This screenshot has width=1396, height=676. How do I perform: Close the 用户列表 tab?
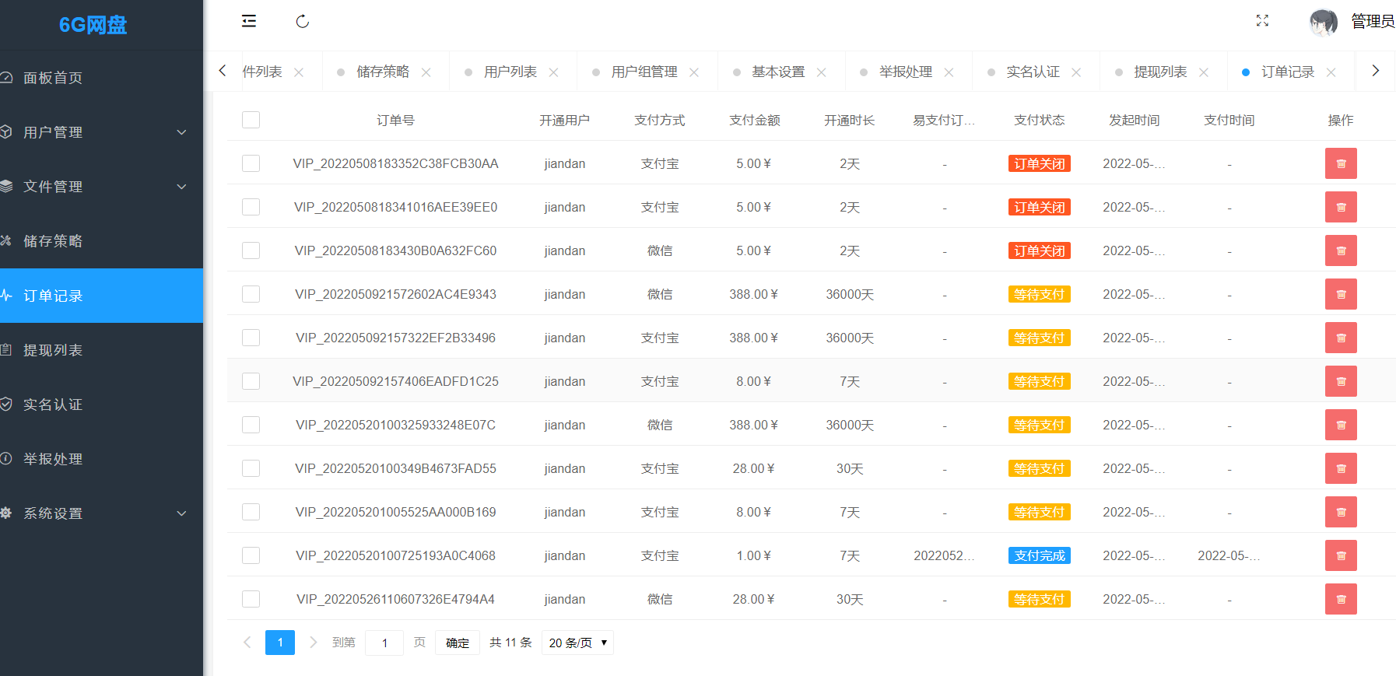click(x=553, y=72)
